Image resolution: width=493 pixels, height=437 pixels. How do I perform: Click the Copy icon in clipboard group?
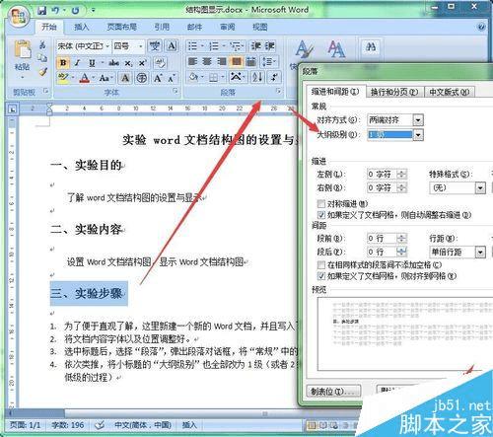point(42,58)
